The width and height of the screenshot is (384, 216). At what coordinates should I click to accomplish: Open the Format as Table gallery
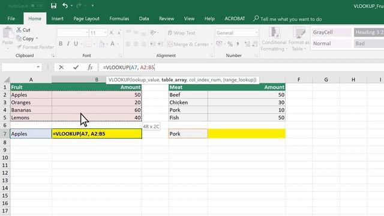(x=299, y=39)
